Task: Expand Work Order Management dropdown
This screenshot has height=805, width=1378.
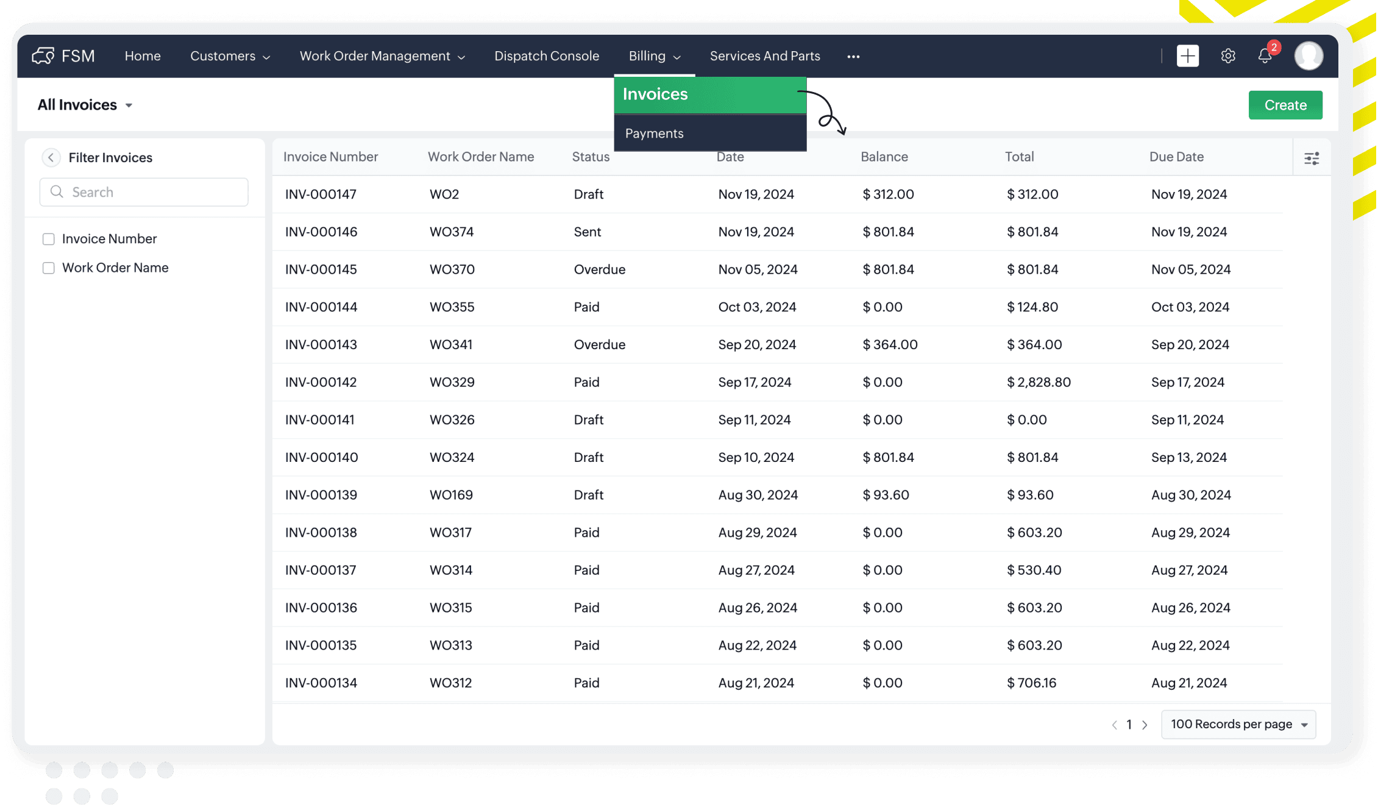Action: point(382,56)
